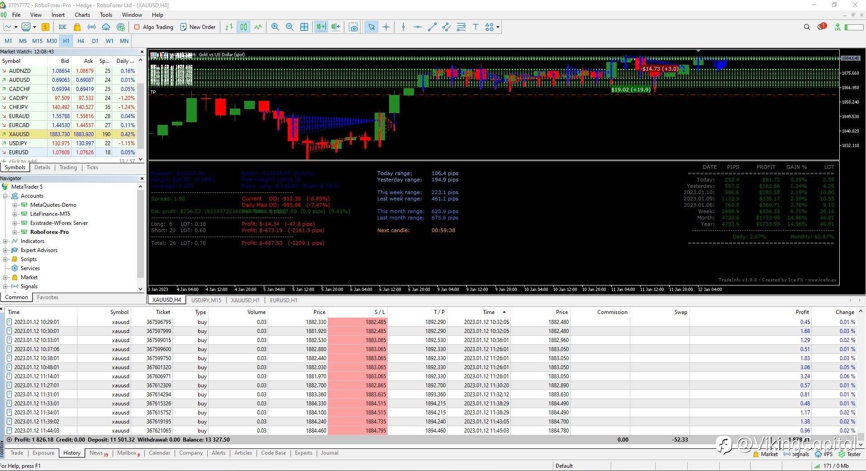Switch to the USDJPY,M15 chart tab
The width and height of the screenshot is (866, 471).
tap(206, 300)
